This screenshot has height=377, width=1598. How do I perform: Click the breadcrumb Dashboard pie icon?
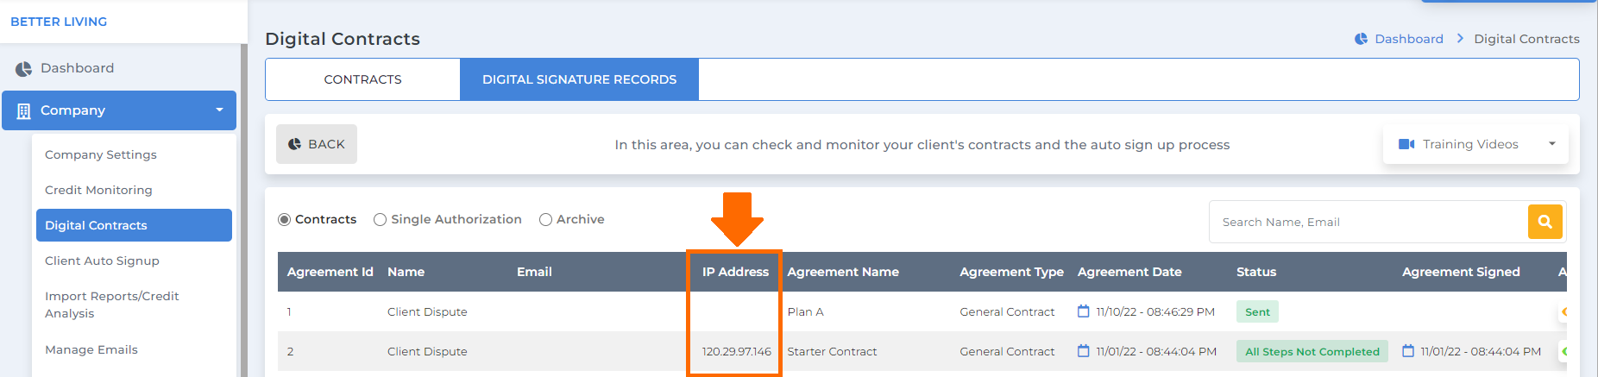coord(1361,39)
